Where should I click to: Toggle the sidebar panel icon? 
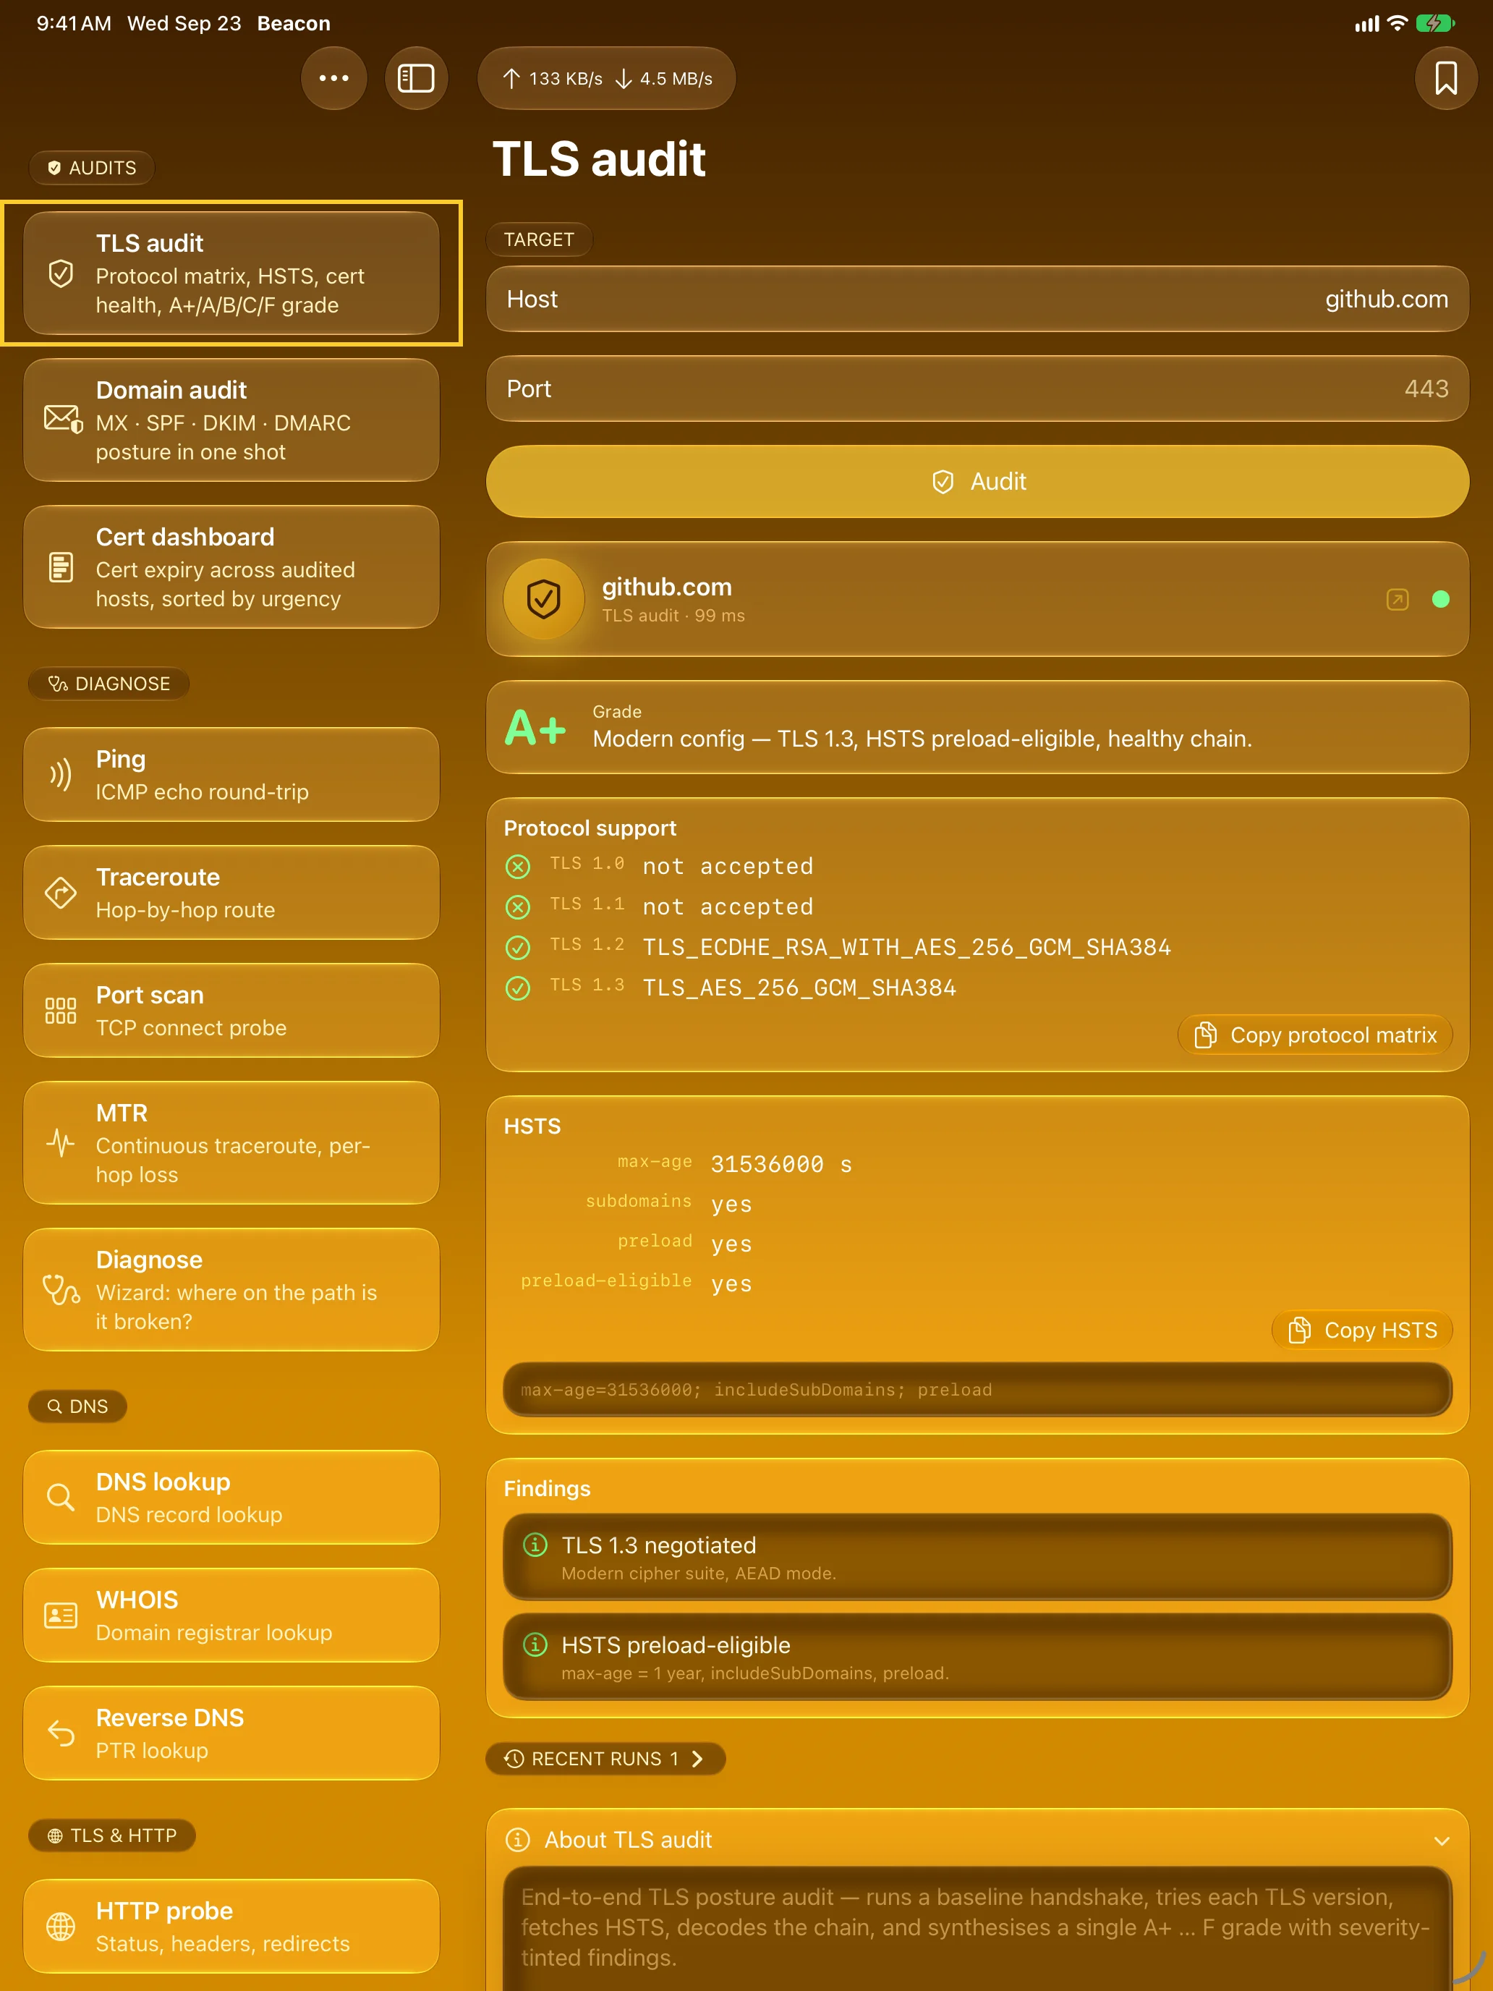416,78
